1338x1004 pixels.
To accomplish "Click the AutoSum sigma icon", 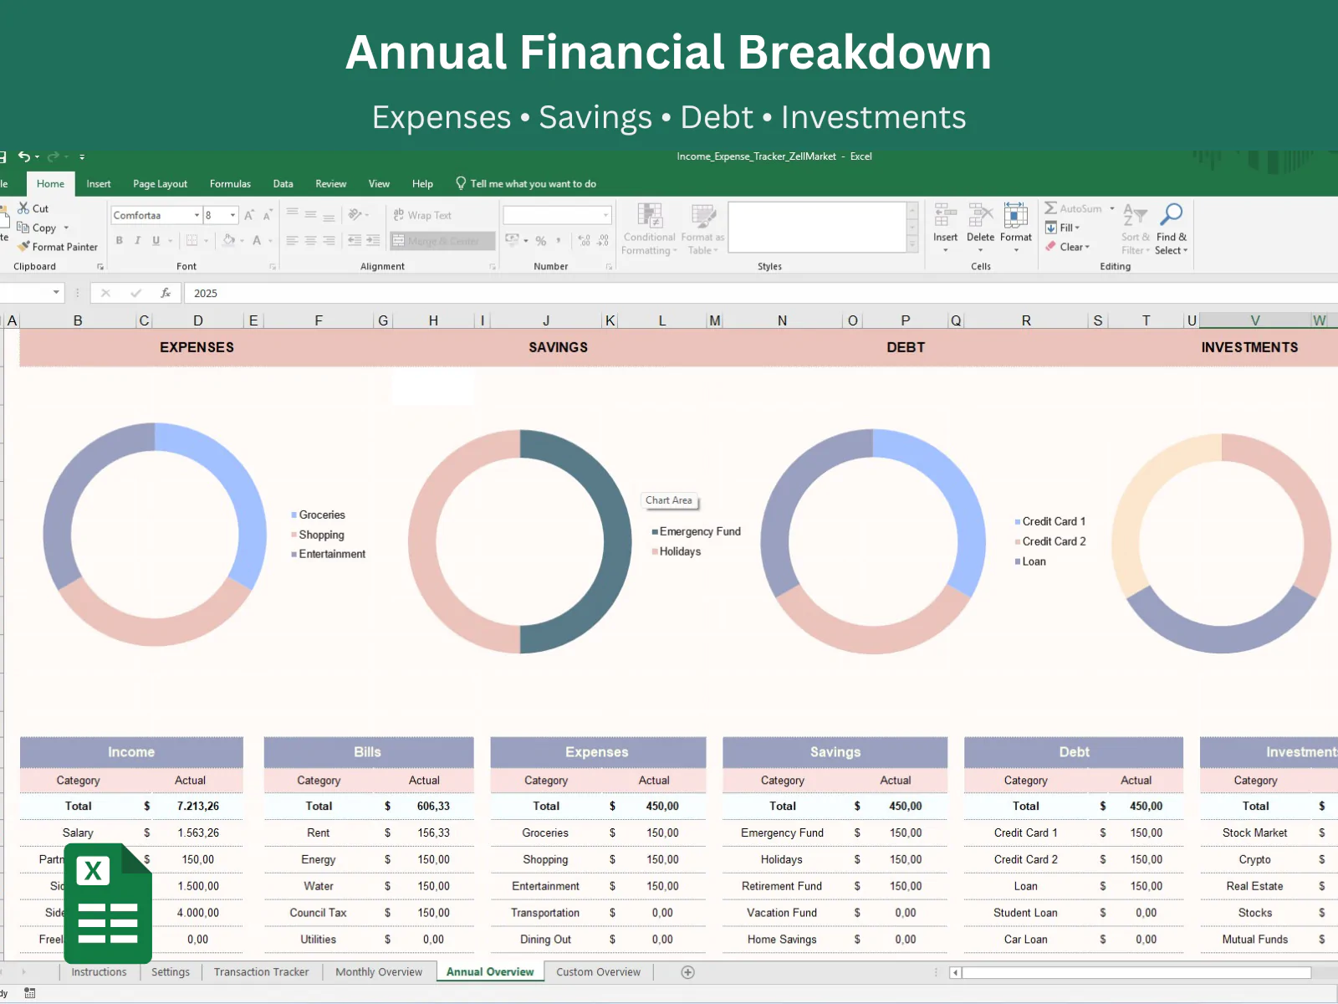I will click(1051, 208).
